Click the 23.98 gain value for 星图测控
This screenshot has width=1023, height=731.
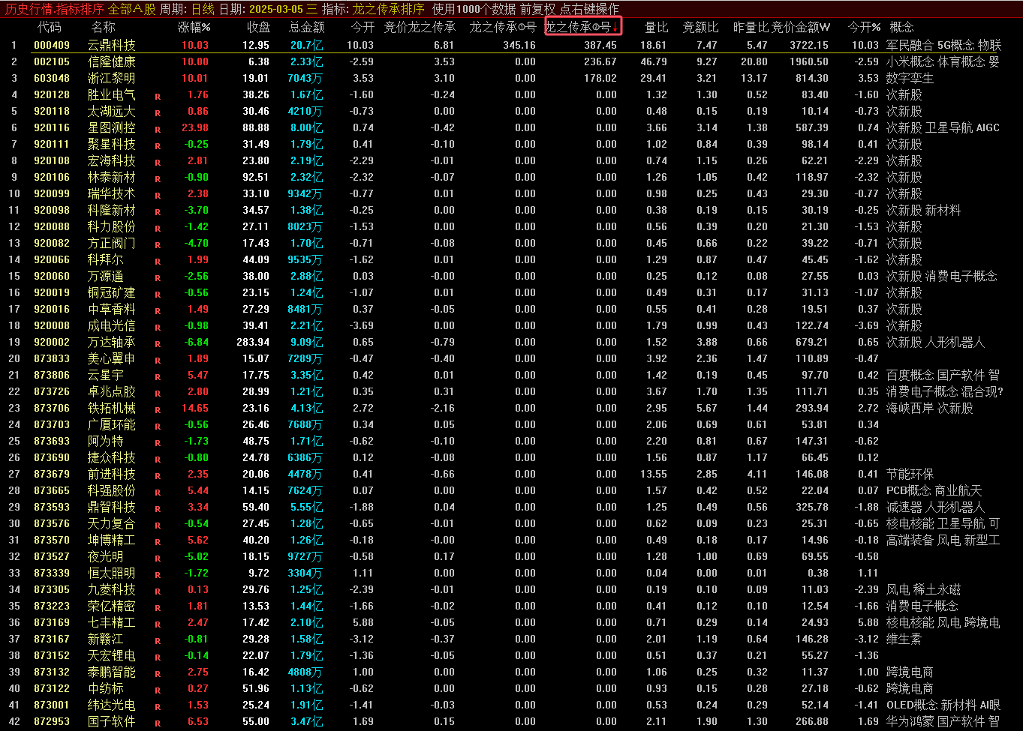point(195,127)
